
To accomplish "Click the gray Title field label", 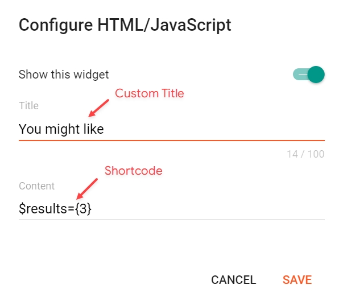I will [x=28, y=106].
